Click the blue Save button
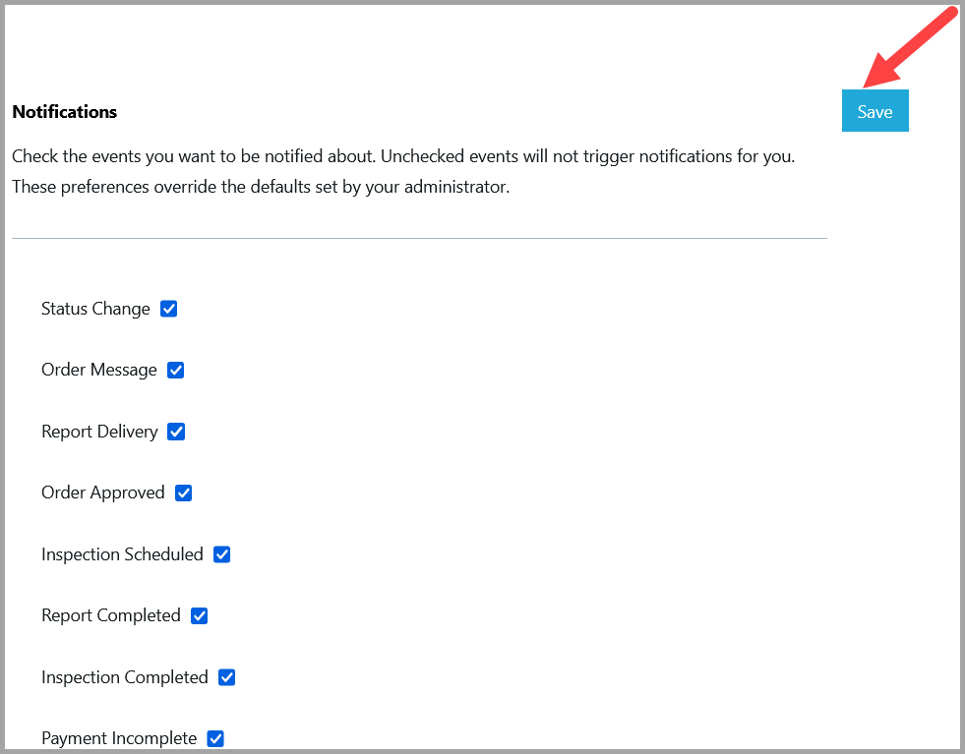This screenshot has width=965, height=754. (875, 111)
